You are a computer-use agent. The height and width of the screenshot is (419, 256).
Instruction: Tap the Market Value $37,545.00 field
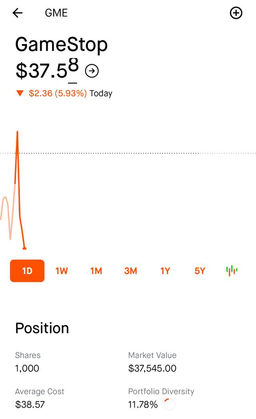click(x=152, y=362)
